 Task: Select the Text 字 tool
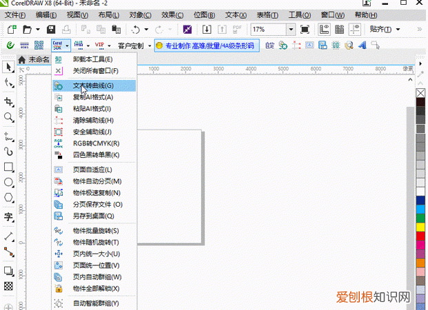tap(9, 217)
